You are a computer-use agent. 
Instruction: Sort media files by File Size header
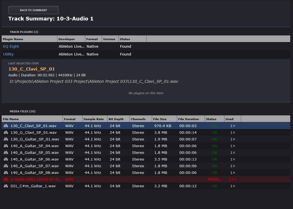point(164,119)
